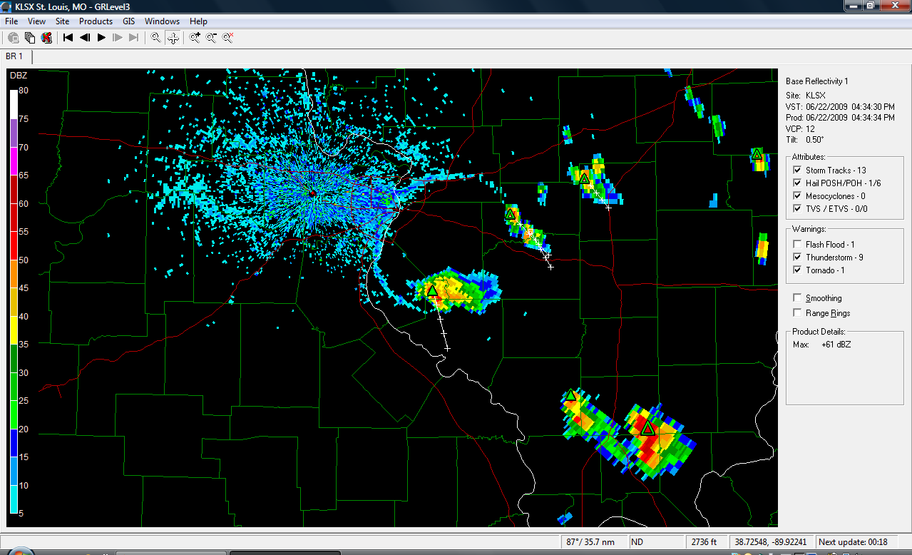Viewport: 912px width, 555px height.
Task: Click the zoom in (plus) icon
Action: pos(194,38)
